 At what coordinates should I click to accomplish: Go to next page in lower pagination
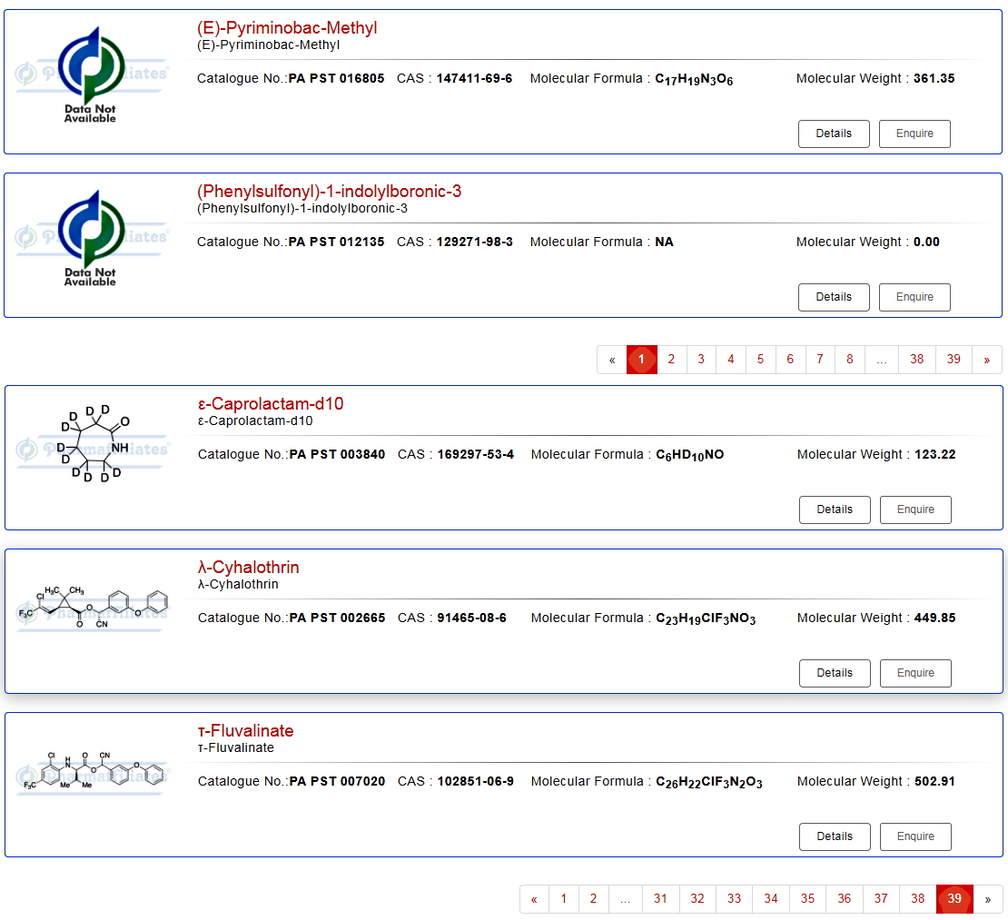[x=988, y=899]
